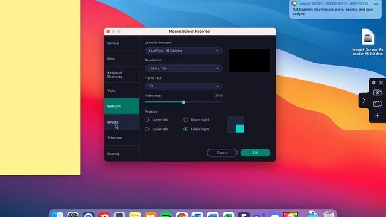Open the Files settings tab
Viewport: 386px width, 217px height.
pyautogui.click(x=122, y=59)
